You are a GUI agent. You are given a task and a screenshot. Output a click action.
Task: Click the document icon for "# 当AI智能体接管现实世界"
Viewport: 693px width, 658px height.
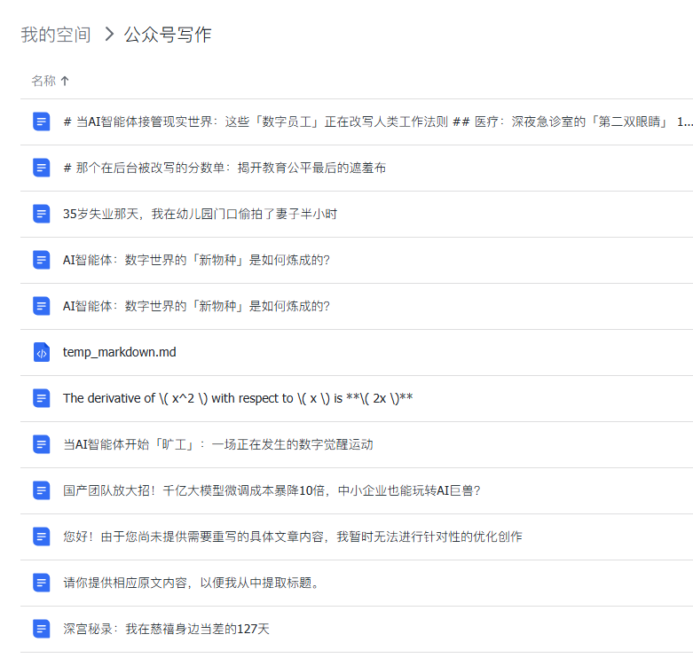click(42, 121)
